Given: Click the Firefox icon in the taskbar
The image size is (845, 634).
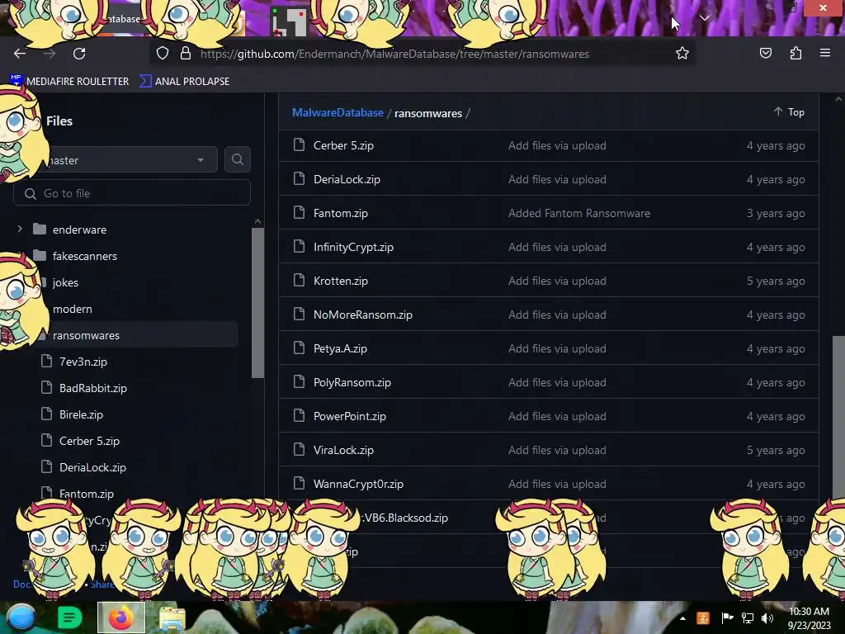Looking at the screenshot, I should click(121, 617).
